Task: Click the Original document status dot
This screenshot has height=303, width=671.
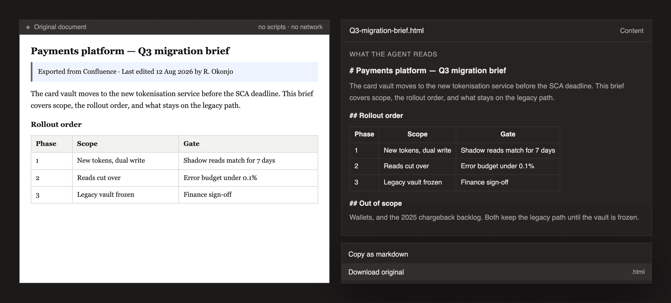Action: click(28, 27)
